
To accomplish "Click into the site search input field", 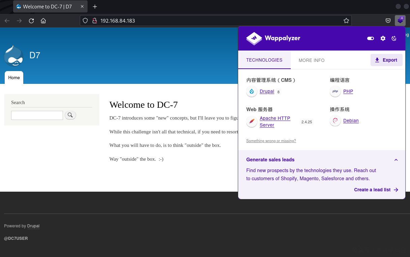I will point(37,115).
